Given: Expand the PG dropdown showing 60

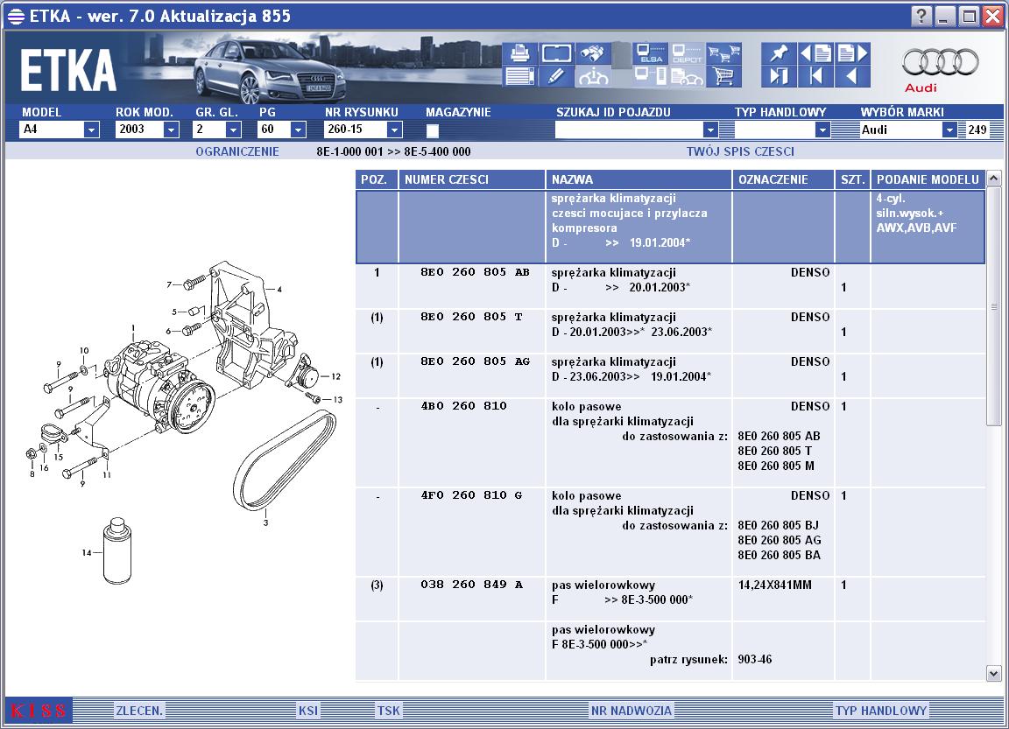Looking at the screenshot, I should [x=297, y=130].
